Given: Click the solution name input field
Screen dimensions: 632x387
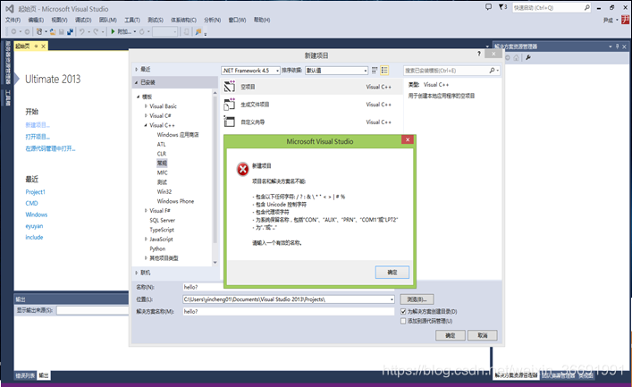Looking at the screenshot, I should click(x=289, y=311).
